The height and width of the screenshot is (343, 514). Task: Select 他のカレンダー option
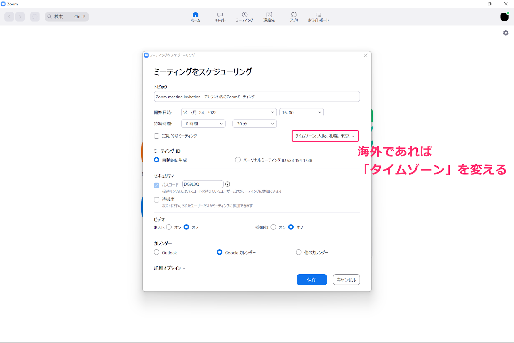(299, 252)
